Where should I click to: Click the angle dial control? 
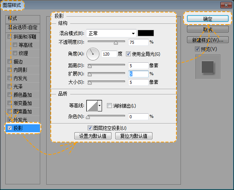[x=93, y=54]
